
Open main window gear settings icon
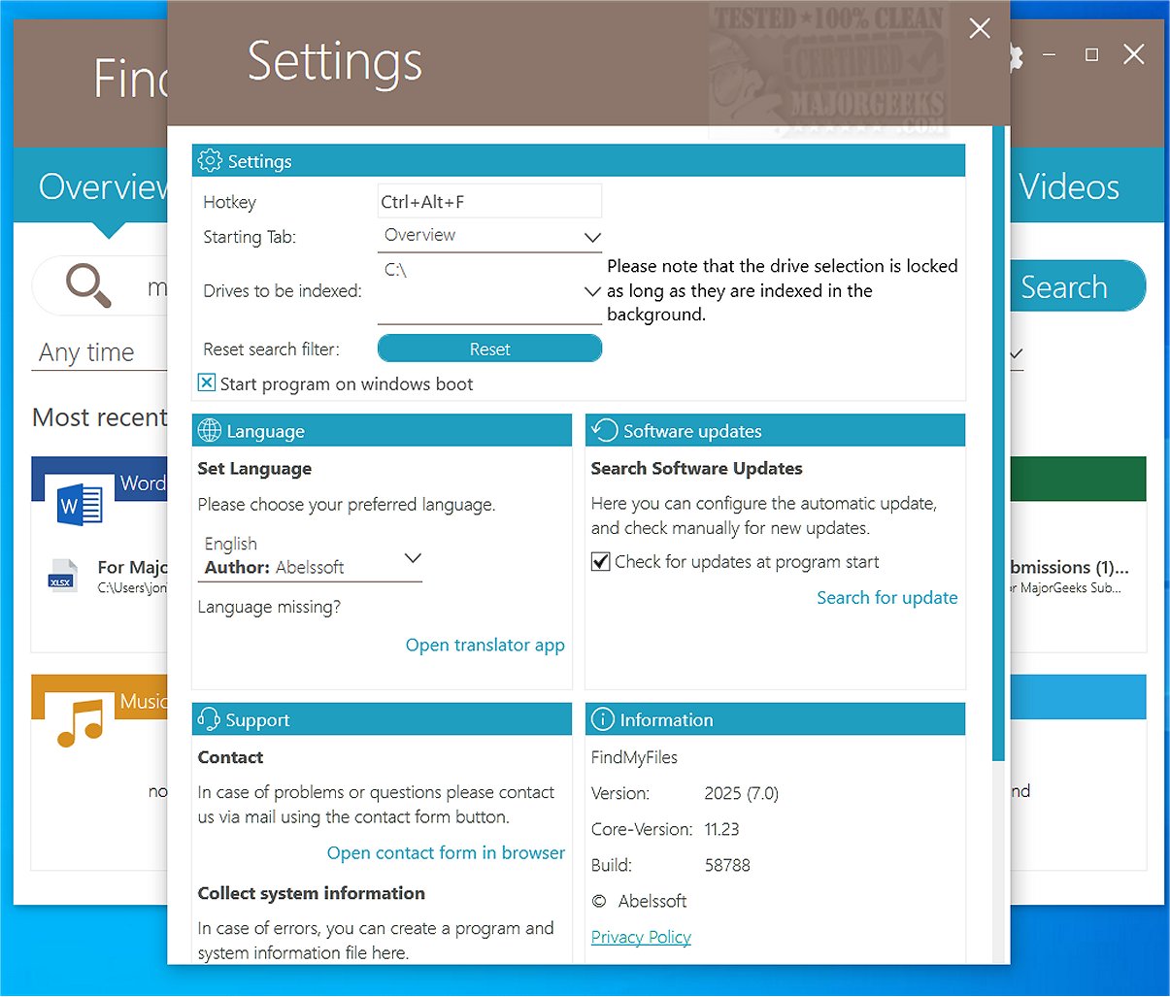[x=1016, y=56]
